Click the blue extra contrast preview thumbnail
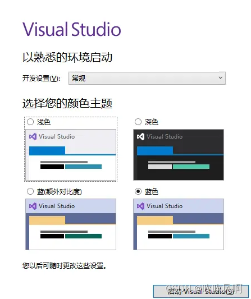Viewport: 251px width, 299px height. (x=71, y=224)
